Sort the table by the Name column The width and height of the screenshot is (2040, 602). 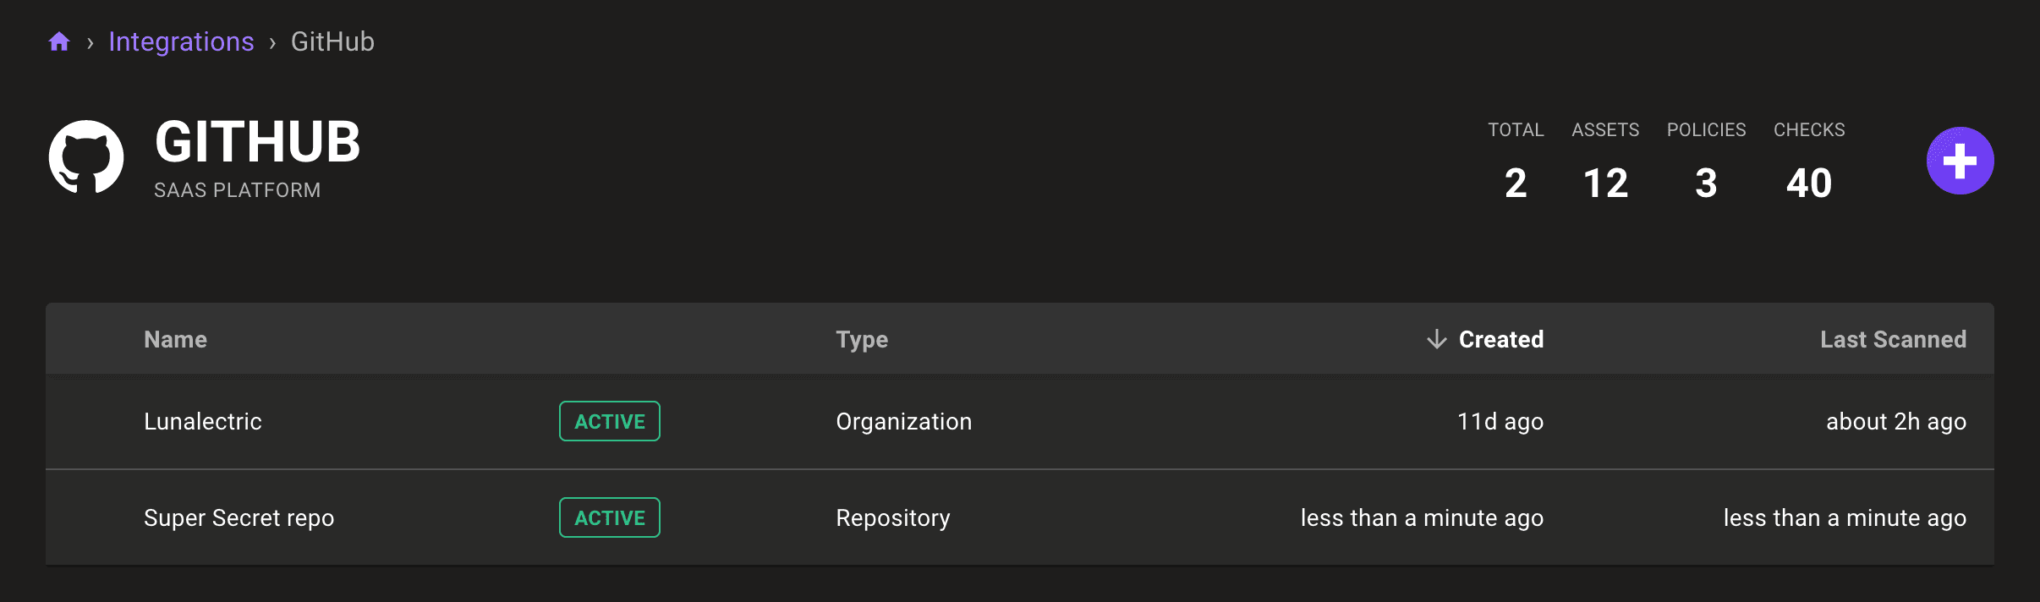[174, 339]
